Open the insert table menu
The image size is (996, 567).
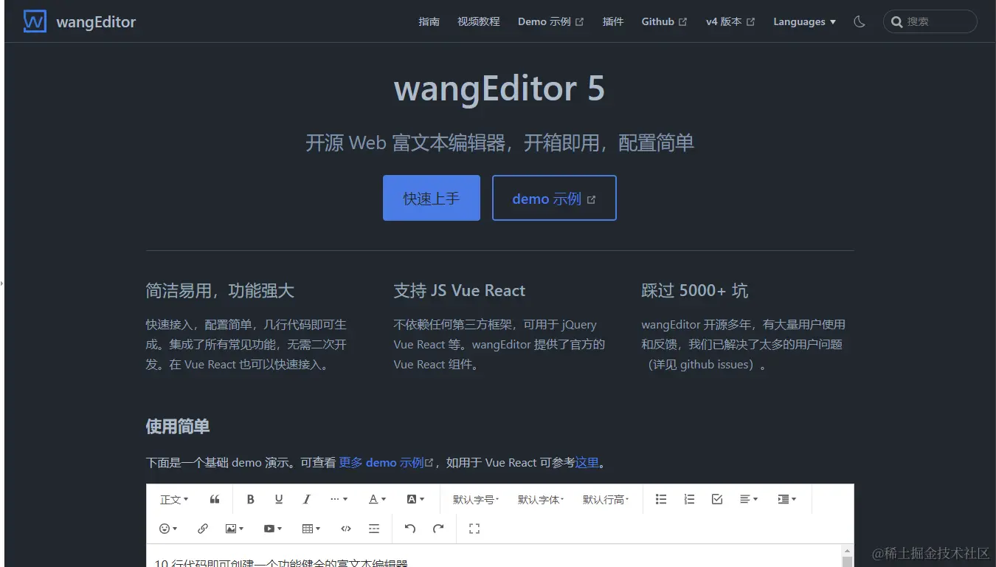coord(311,529)
